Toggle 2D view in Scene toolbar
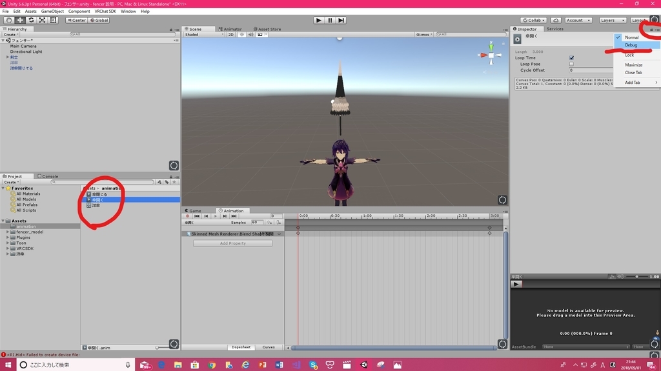 231,35
